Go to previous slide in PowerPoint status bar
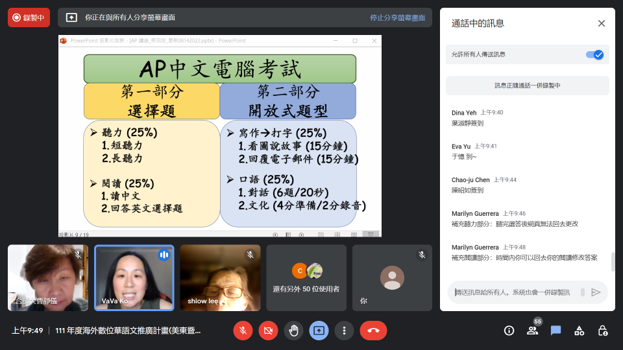This screenshot has width=623, height=350. click(275, 235)
